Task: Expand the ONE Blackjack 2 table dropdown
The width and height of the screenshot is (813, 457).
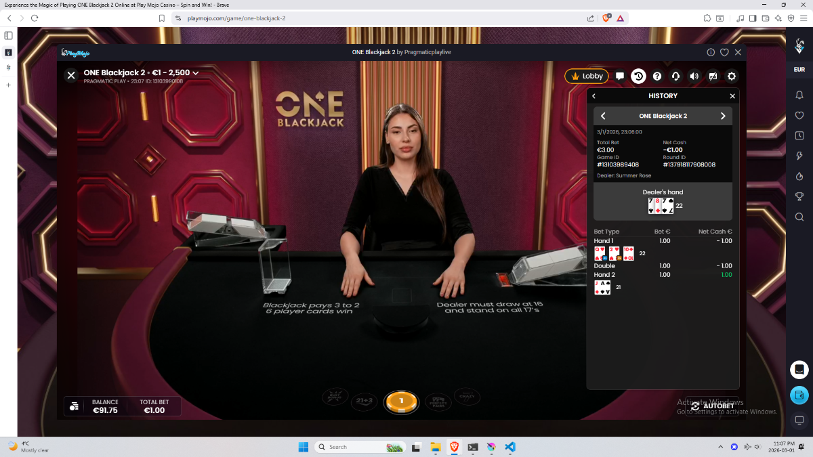Action: 196,72
